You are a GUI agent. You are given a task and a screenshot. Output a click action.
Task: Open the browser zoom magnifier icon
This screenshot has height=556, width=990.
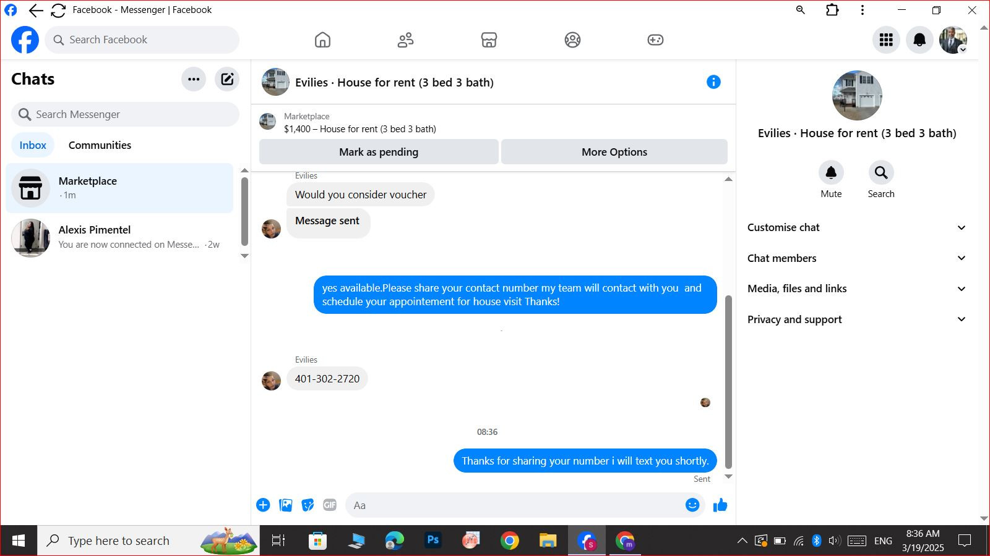coord(801,10)
